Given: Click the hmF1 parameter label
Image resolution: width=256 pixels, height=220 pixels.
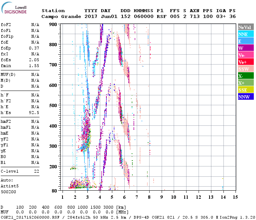Looking at the screenshot, I should pyautogui.click(x=6, y=127).
